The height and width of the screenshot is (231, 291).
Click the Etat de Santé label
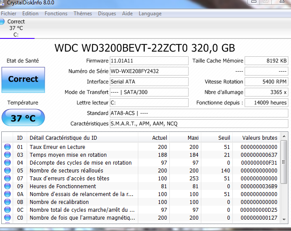click(23, 61)
